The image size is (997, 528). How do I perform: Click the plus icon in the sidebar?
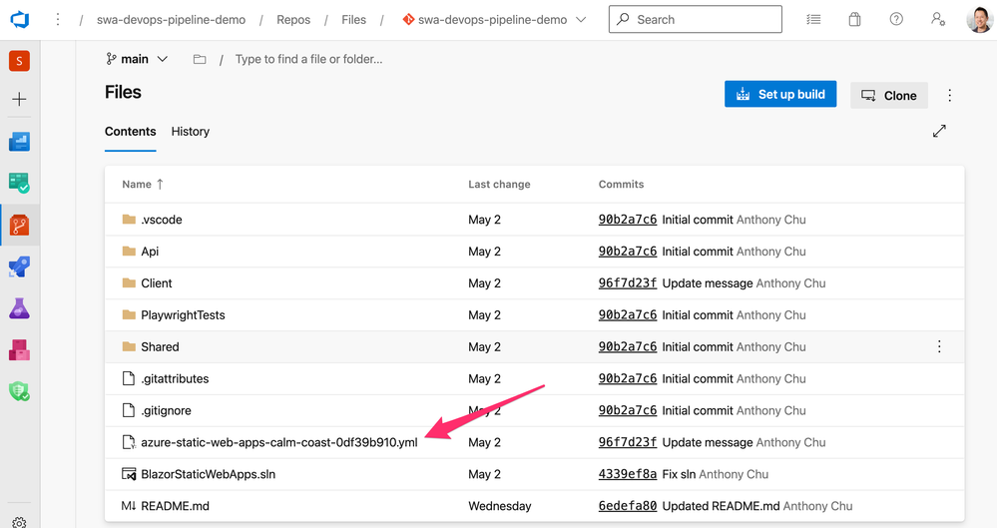pyautogui.click(x=19, y=100)
